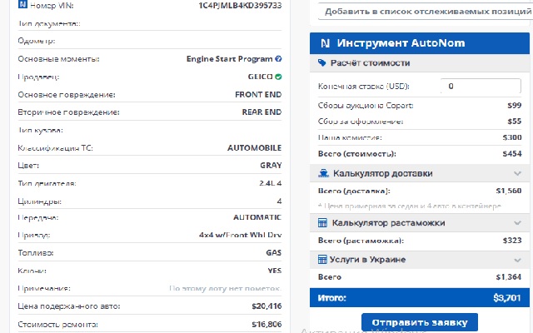The image size is (533, 333).
Task: Click the GEICO seller name
Action: pyautogui.click(x=260, y=77)
